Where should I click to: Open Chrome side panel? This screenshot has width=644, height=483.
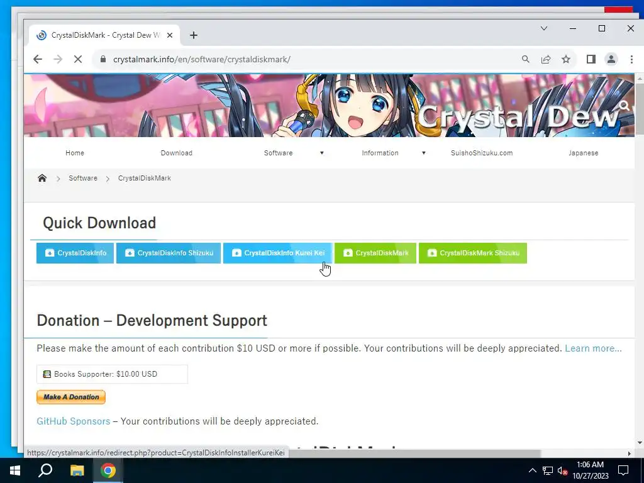(591, 59)
